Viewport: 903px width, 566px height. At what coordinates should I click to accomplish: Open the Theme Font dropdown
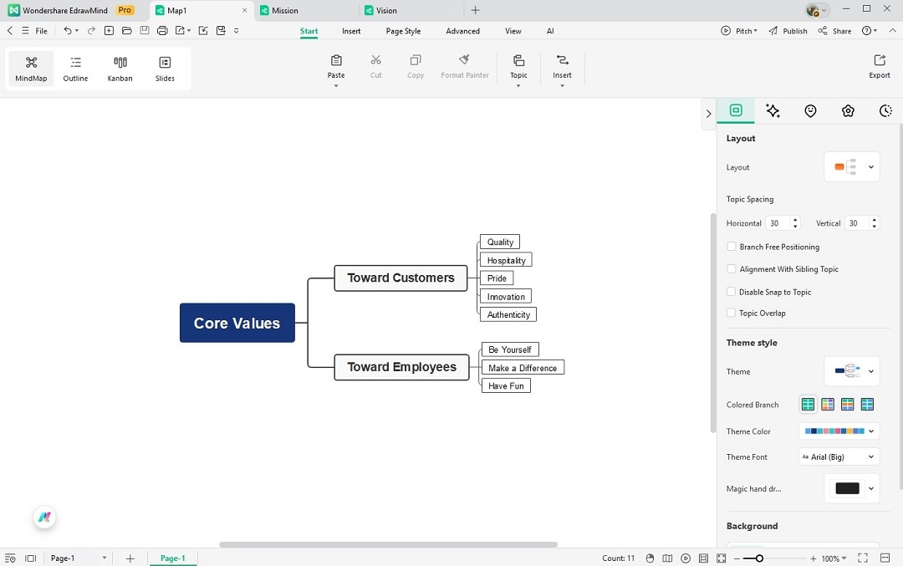coord(839,456)
